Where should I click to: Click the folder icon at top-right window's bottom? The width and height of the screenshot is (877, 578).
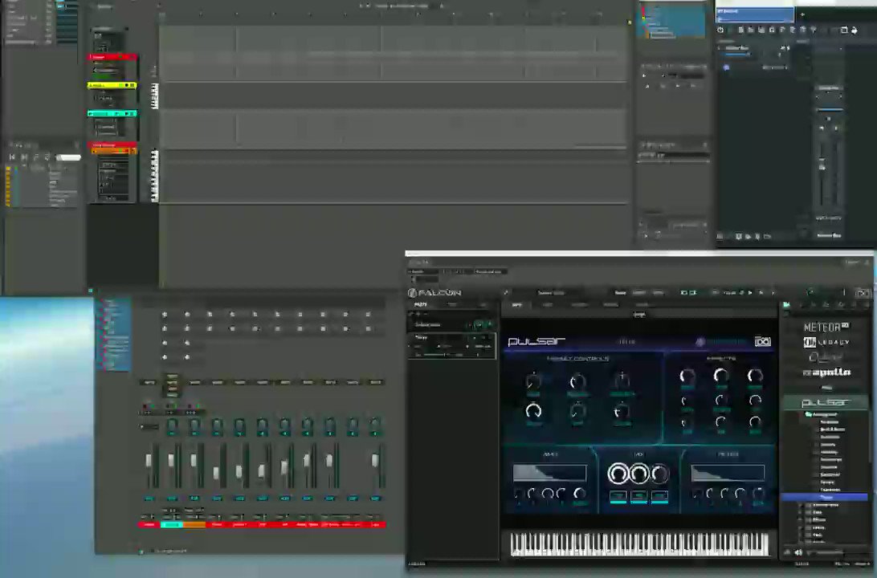coord(768,237)
